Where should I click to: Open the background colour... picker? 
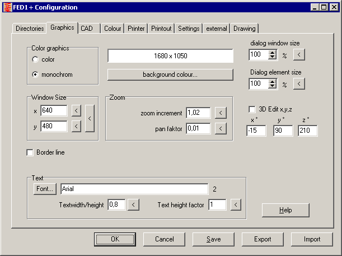[170, 75]
